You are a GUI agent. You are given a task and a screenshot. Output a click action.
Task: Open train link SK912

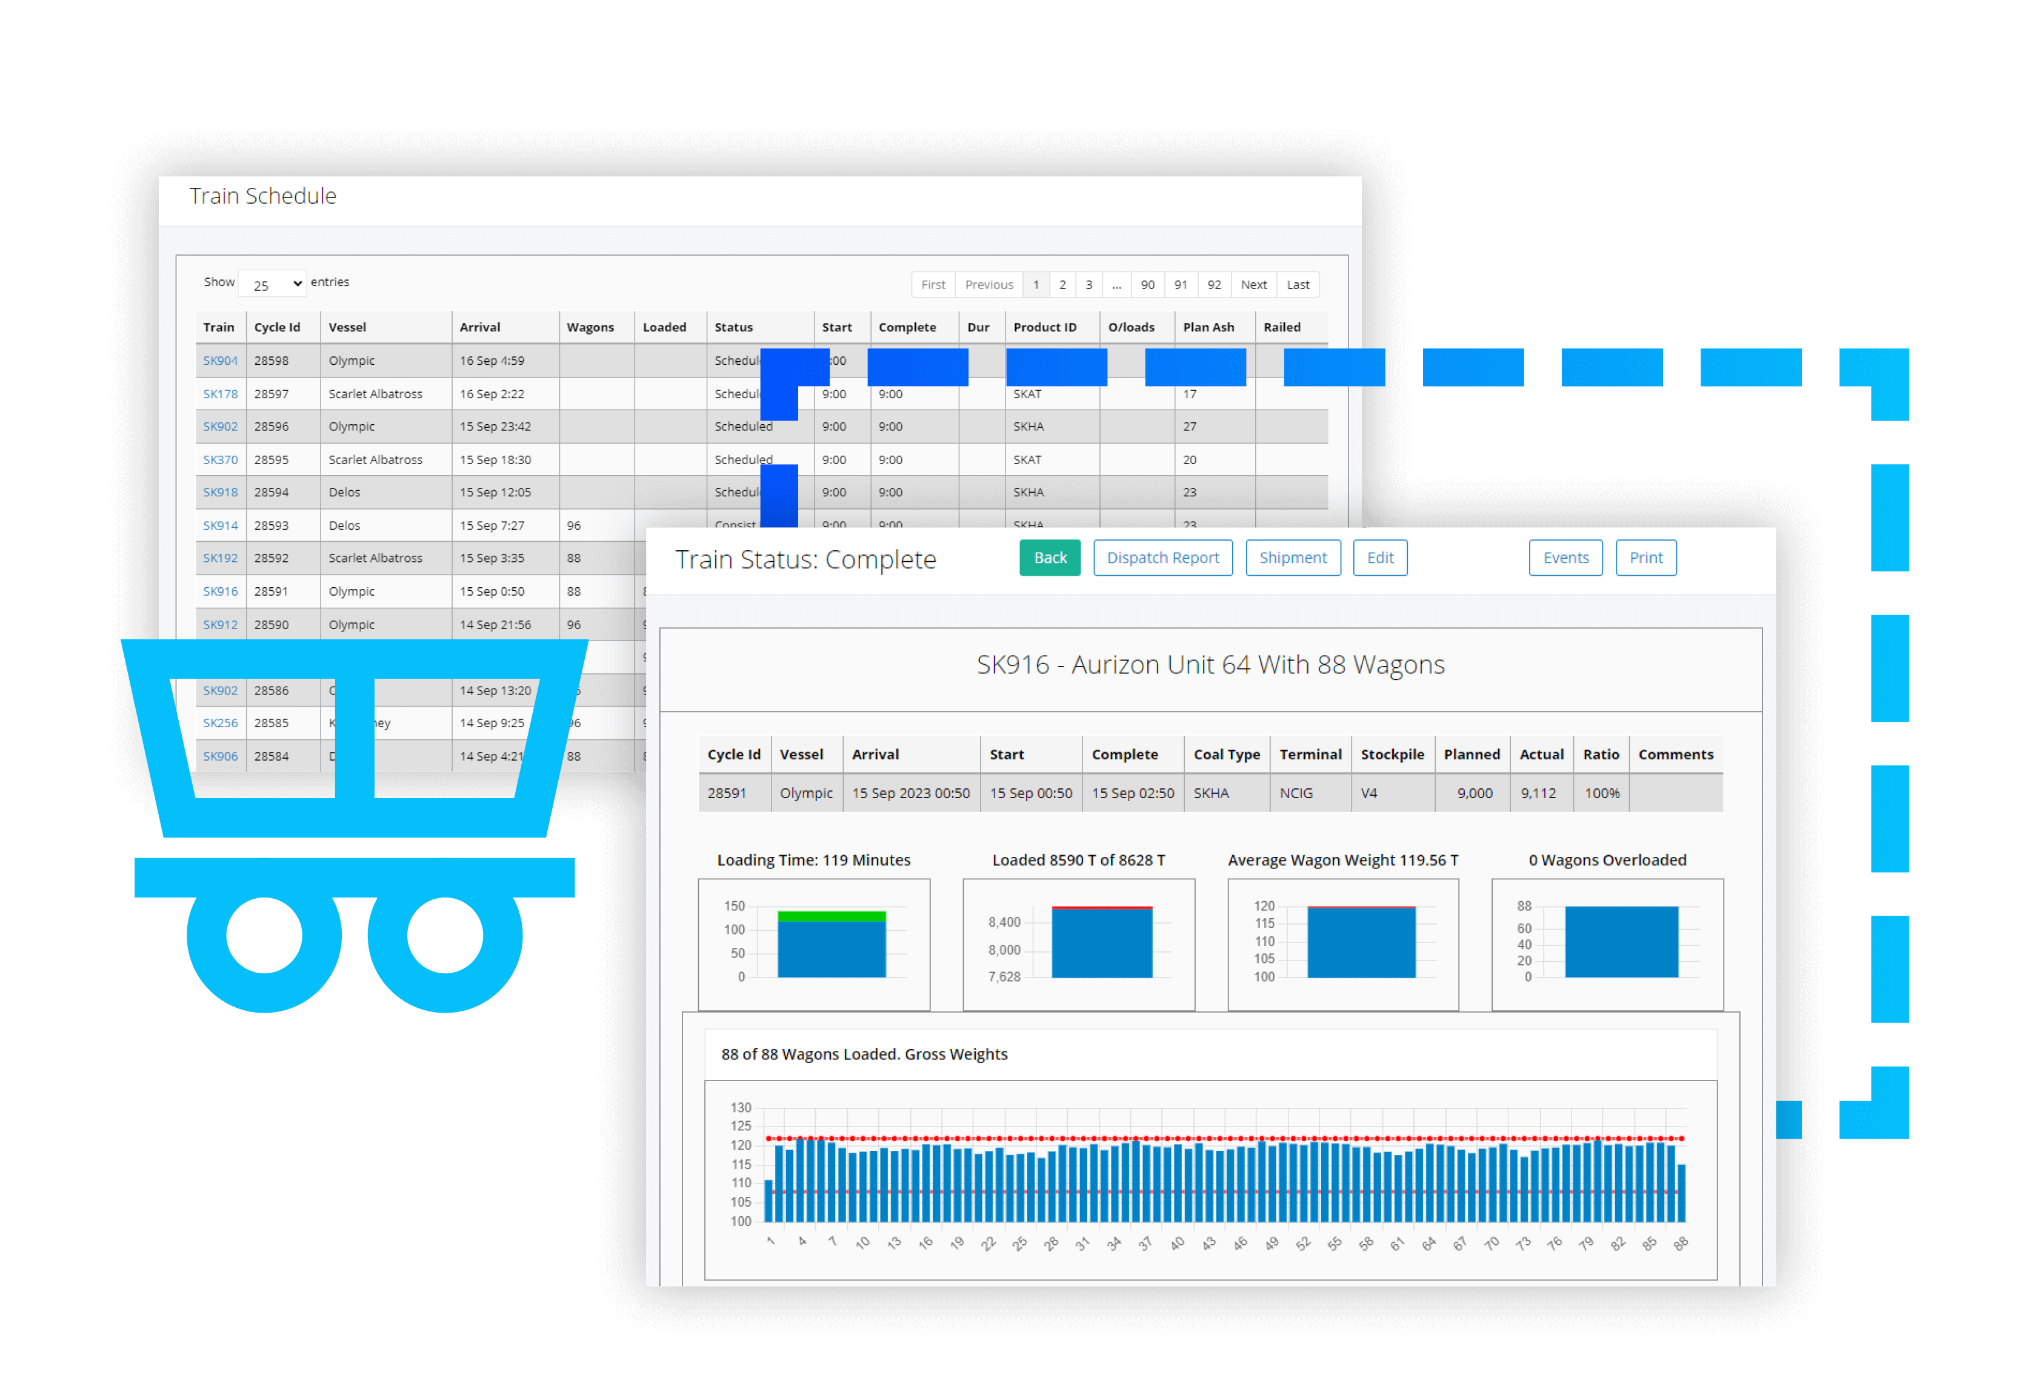220,625
